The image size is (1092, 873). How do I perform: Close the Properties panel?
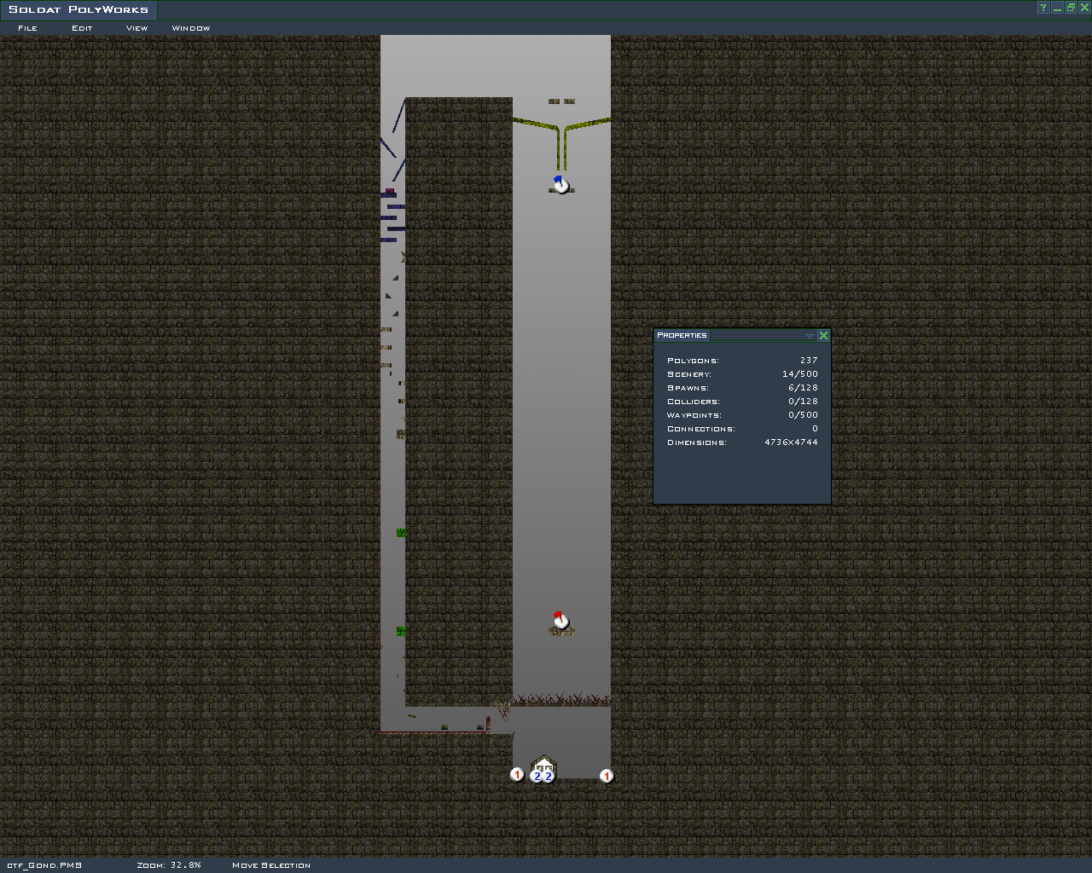click(823, 336)
